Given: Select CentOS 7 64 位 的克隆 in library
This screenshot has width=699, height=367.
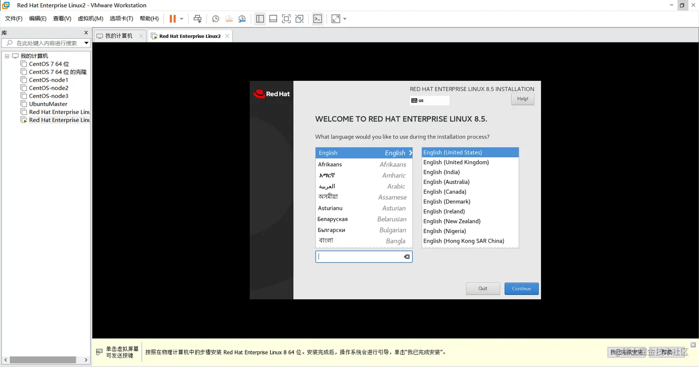Looking at the screenshot, I should [57, 72].
